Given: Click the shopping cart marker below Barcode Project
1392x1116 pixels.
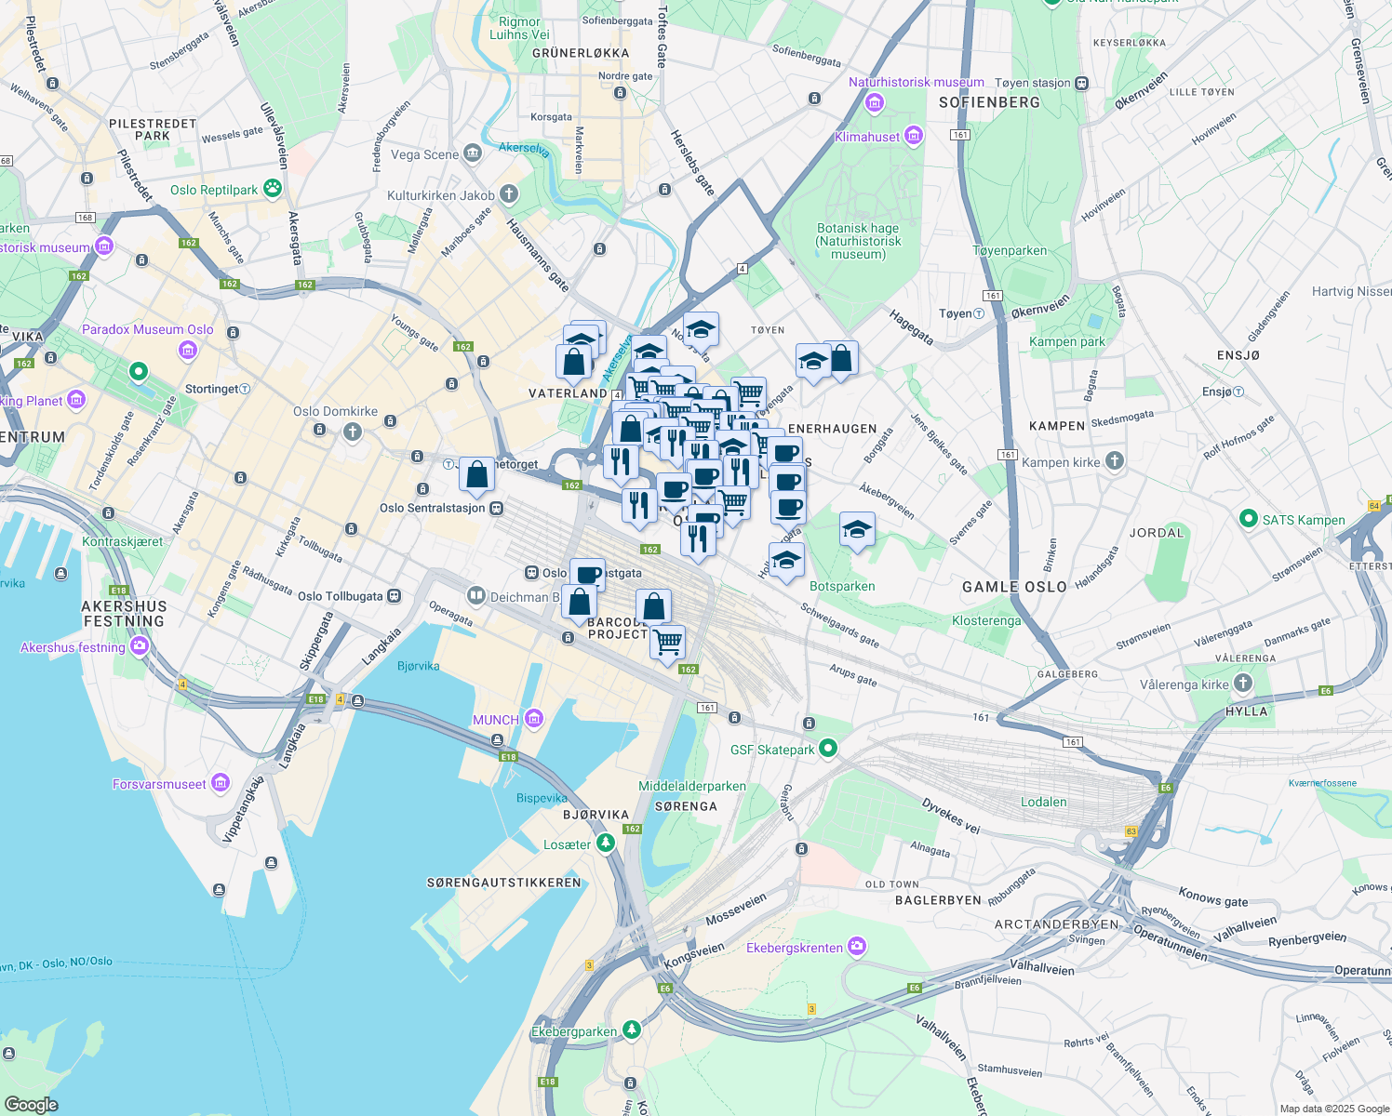Looking at the screenshot, I should (x=668, y=642).
